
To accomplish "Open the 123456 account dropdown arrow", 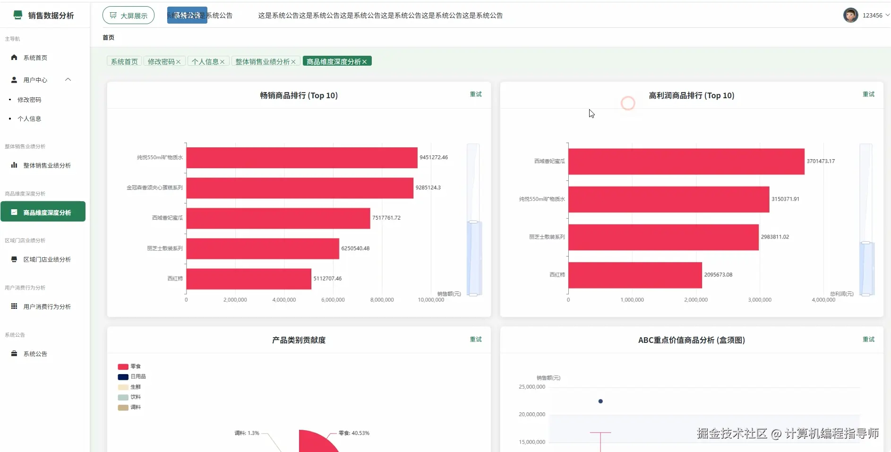I will click(x=887, y=15).
